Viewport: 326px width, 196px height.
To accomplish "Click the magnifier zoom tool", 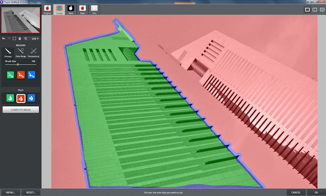I will 25,39.
